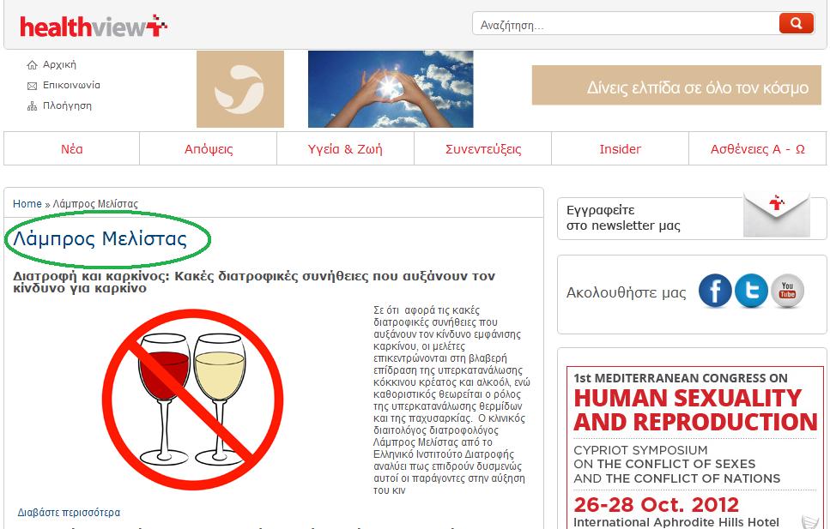Focus the Αναζήτηση search field

coord(626,24)
